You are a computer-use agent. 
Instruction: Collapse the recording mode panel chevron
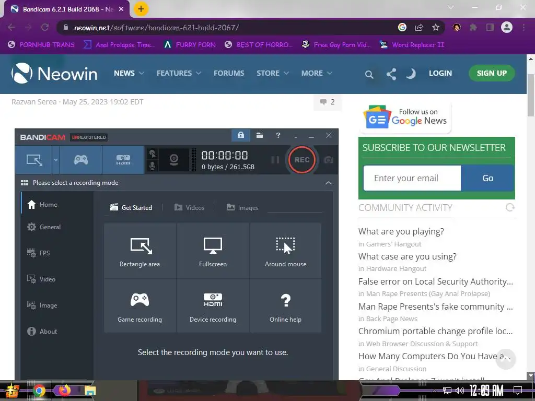[328, 183]
